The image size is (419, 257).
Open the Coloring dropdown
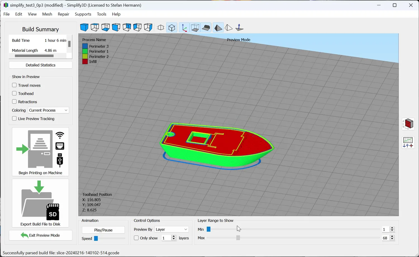pos(48,110)
